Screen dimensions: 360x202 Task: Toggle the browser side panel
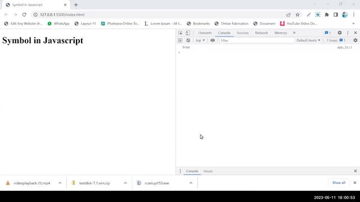click(x=336, y=15)
